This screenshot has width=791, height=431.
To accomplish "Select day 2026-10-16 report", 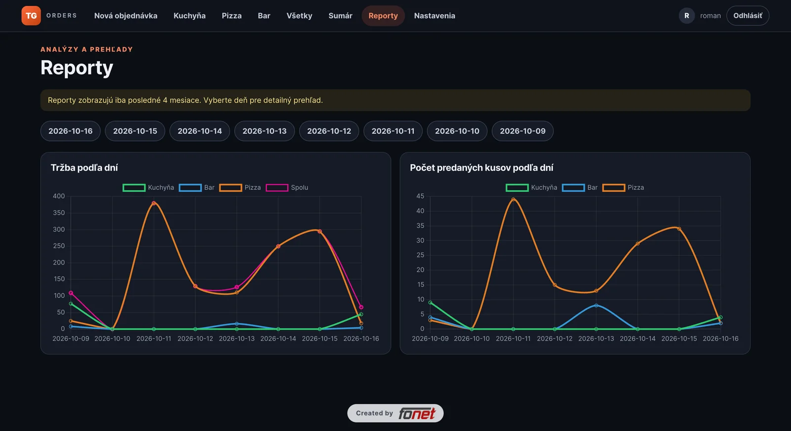I will pos(70,131).
